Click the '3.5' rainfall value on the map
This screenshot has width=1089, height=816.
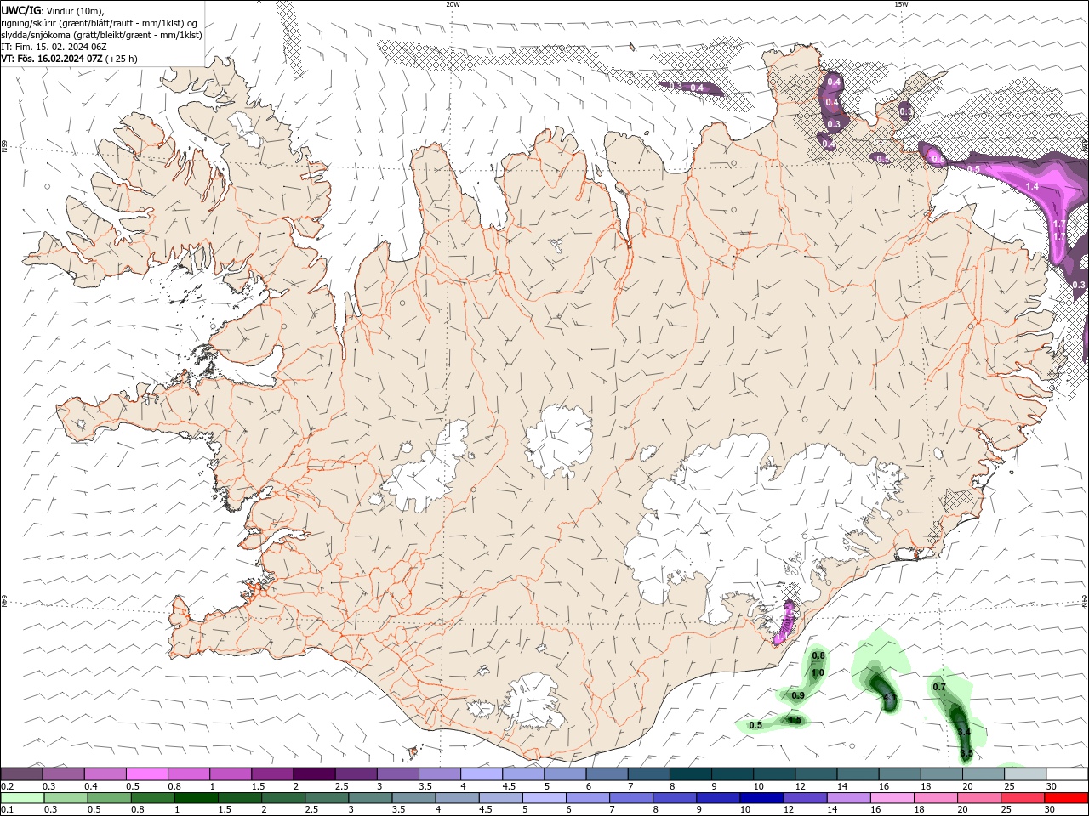(966, 753)
